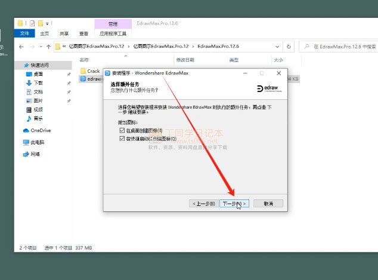Collapse the 快速访问 (Quick access) tree
Viewport: 378px width, 280px height.
coord(18,65)
